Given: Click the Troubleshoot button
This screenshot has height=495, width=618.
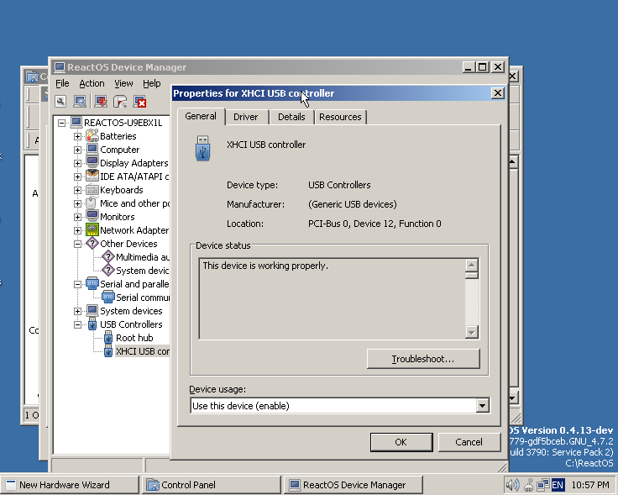Looking at the screenshot, I should [x=423, y=359].
